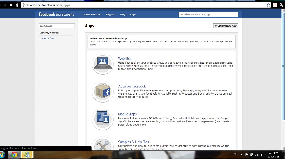Image resolution: width=285 pixels, height=159 pixels.
Task: Focus the Search Apps sidebar field
Action: [x=57, y=26]
